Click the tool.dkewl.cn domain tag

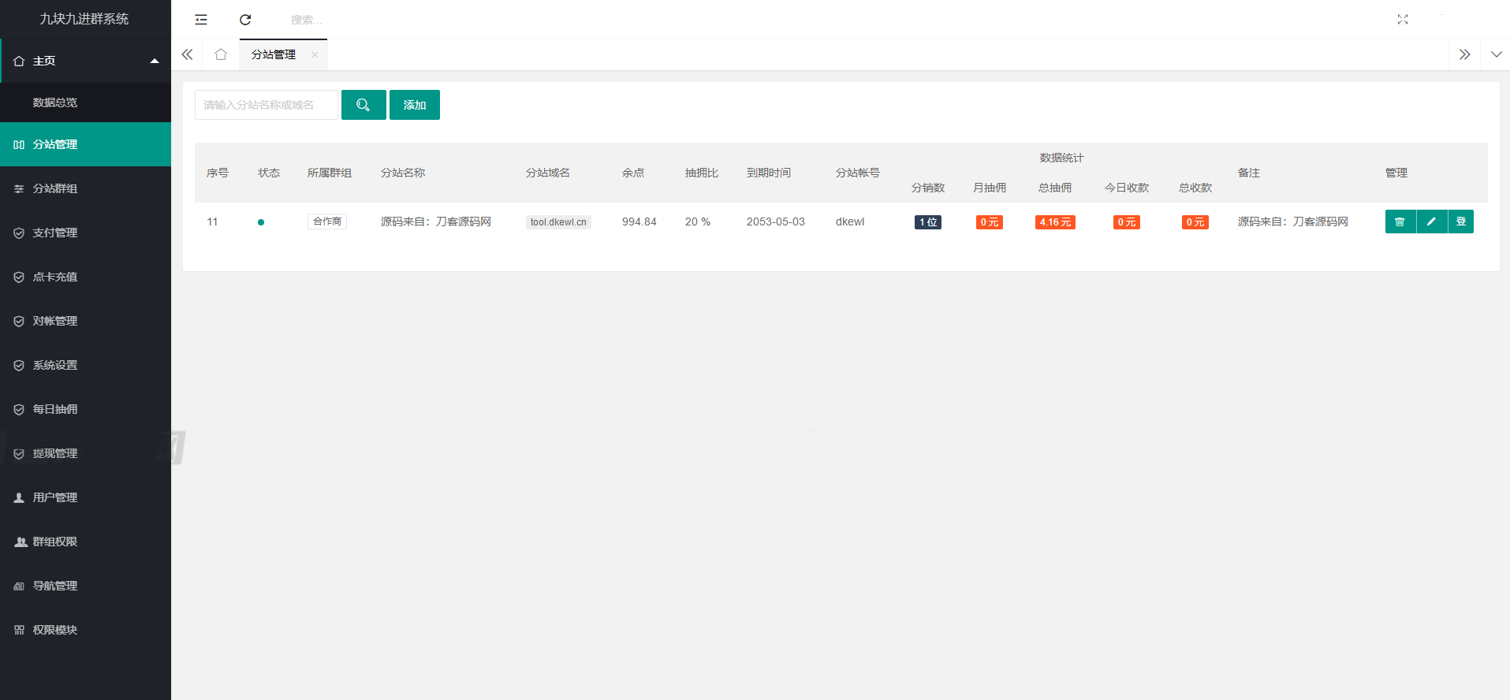(x=558, y=222)
